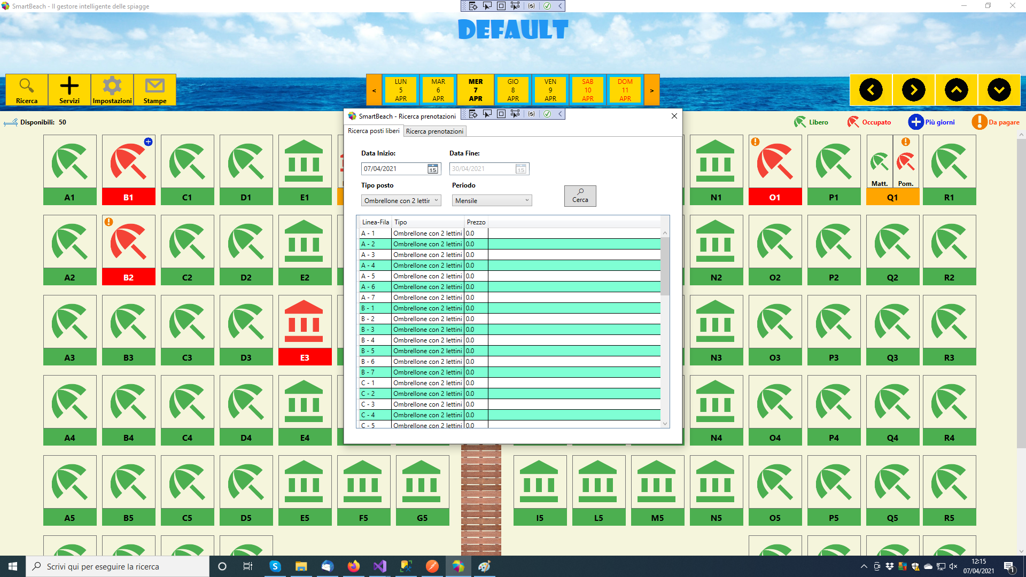Click the yellow down-arrow navigation button
This screenshot has height=577, width=1026.
(x=999, y=90)
